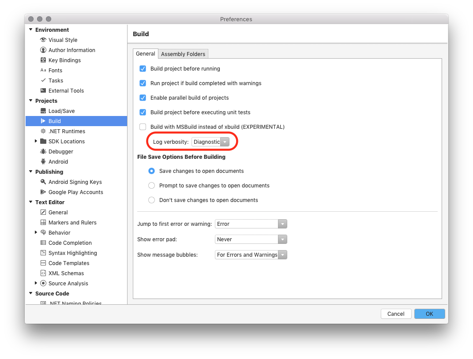This screenshot has width=473, height=359.
Task: Select Prompt to save changes to open documents
Action: pyautogui.click(x=151, y=185)
